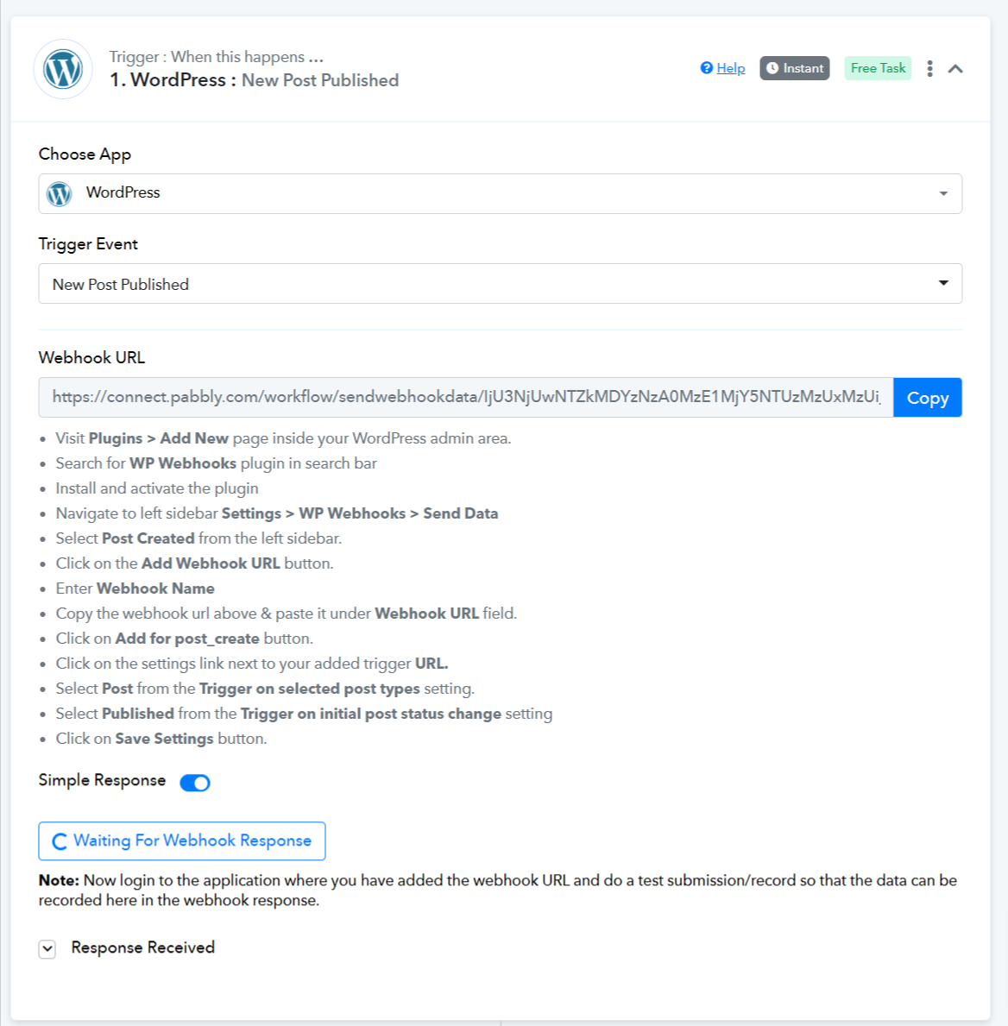Screen dimensions: 1008x1026
Task: Click inside the Webhook URL text field
Action: (x=466, y=397)
